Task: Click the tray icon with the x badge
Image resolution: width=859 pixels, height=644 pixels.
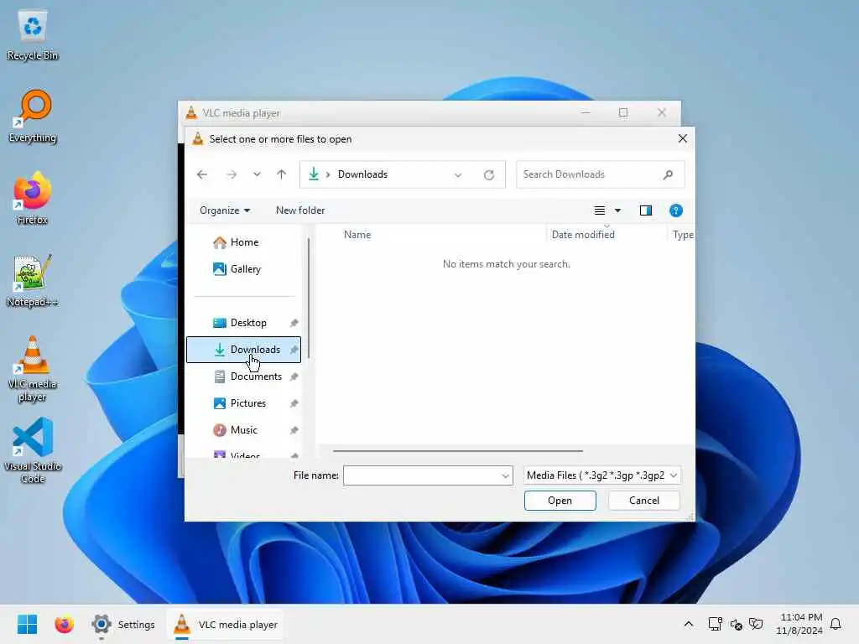Action: tap(736, 624)
